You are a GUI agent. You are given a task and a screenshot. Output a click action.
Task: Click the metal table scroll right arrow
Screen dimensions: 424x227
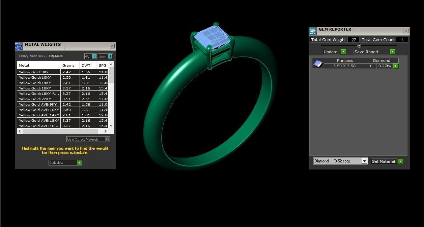(x=106, y=131)
